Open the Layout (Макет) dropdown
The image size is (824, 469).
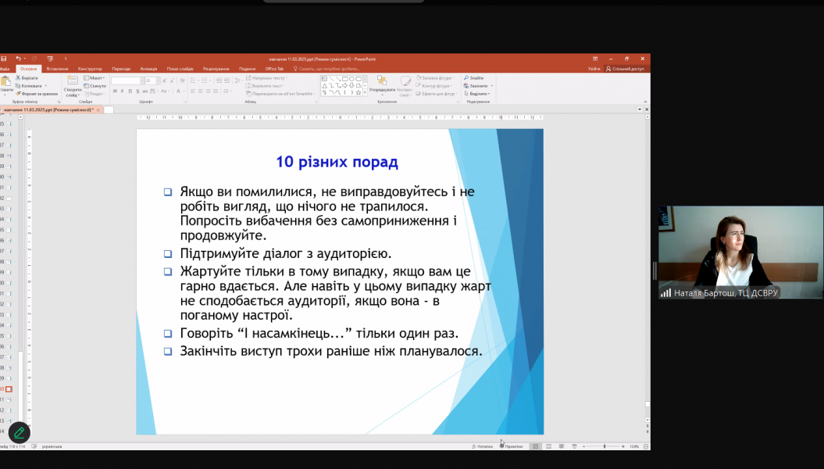[96, 78]
